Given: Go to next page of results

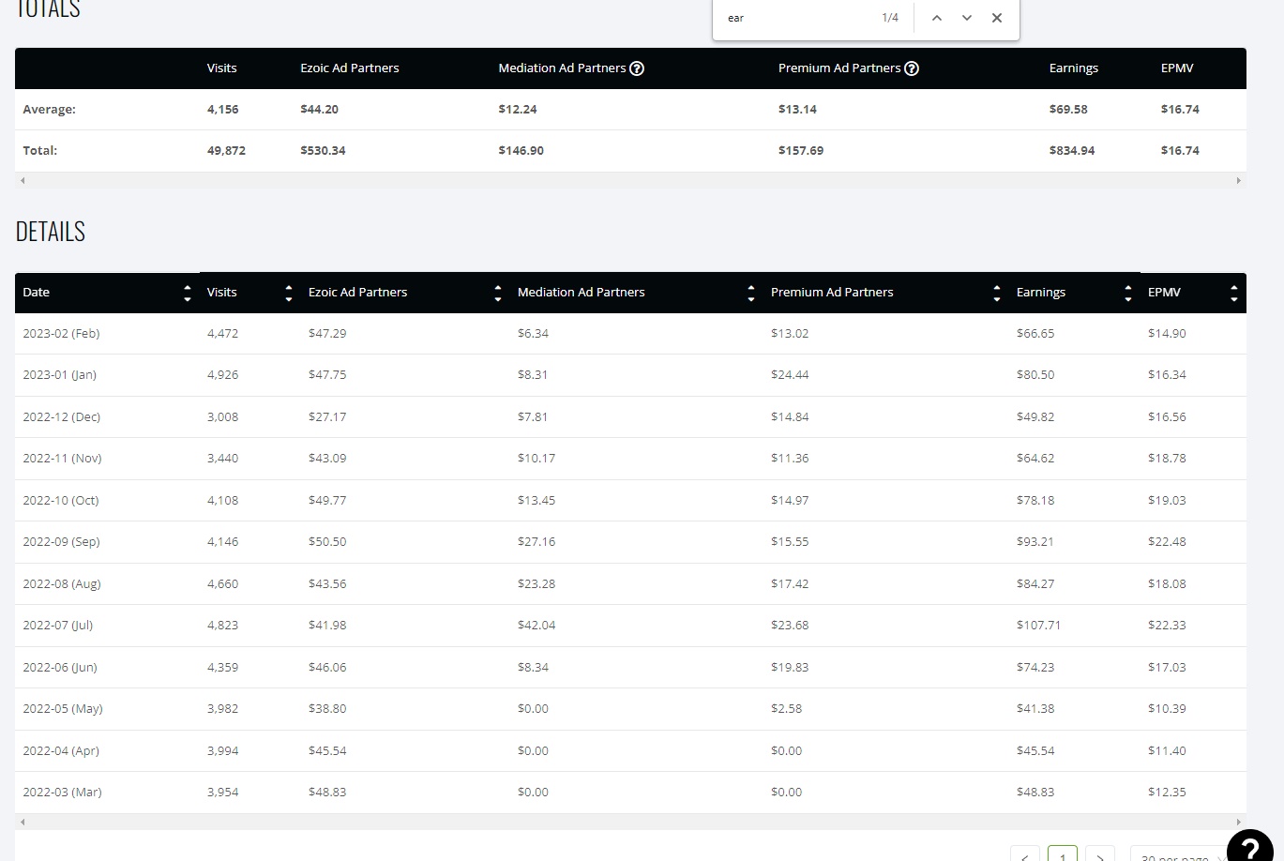Looking at the screenshot, I should [x=1100, y=855].
